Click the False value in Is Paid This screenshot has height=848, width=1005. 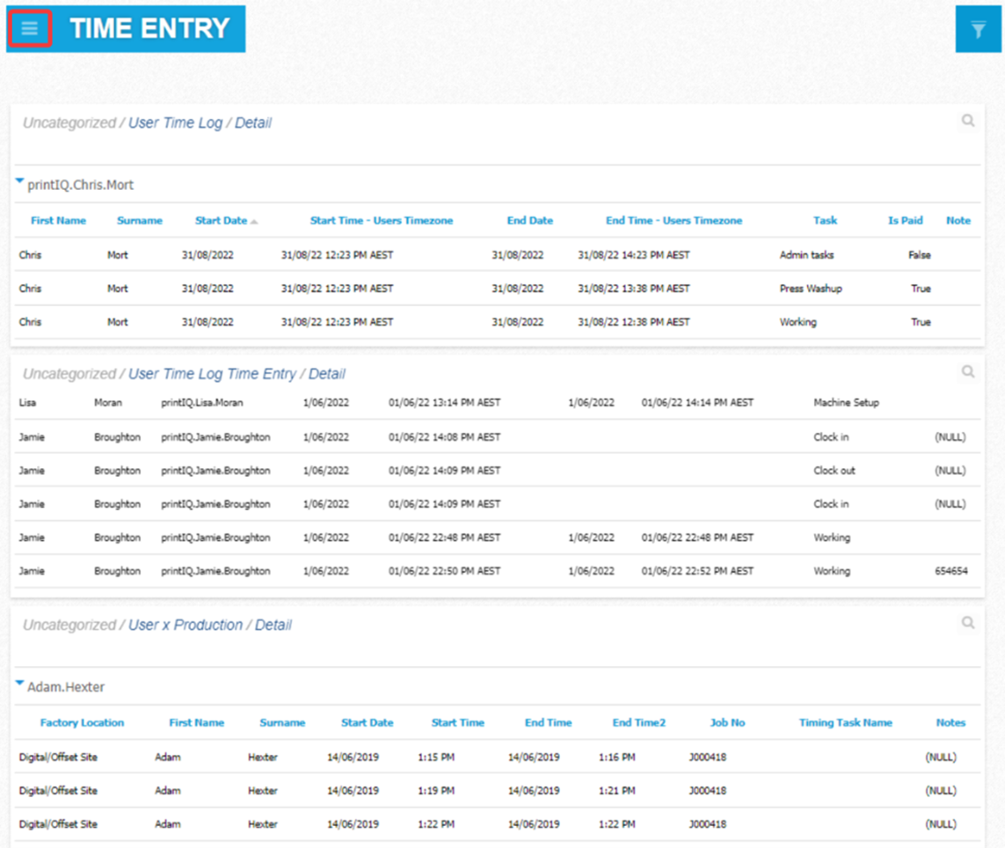(919, 255)
